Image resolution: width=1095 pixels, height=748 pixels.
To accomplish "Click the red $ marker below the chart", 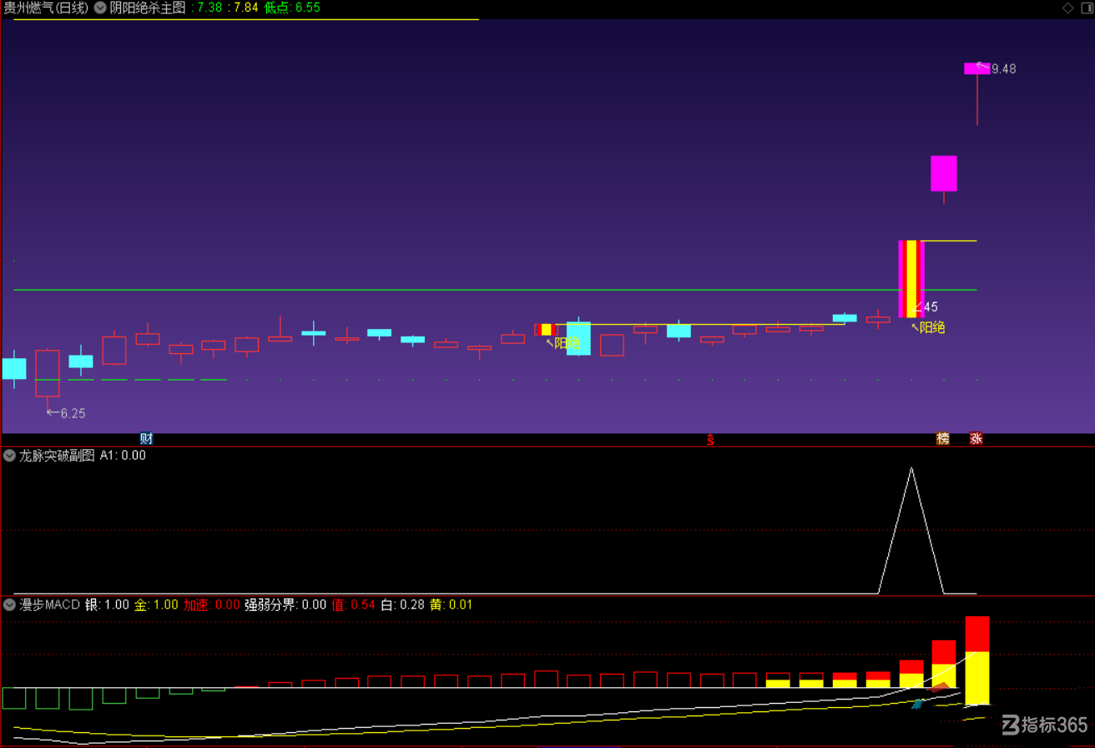I will pos(710,440).
